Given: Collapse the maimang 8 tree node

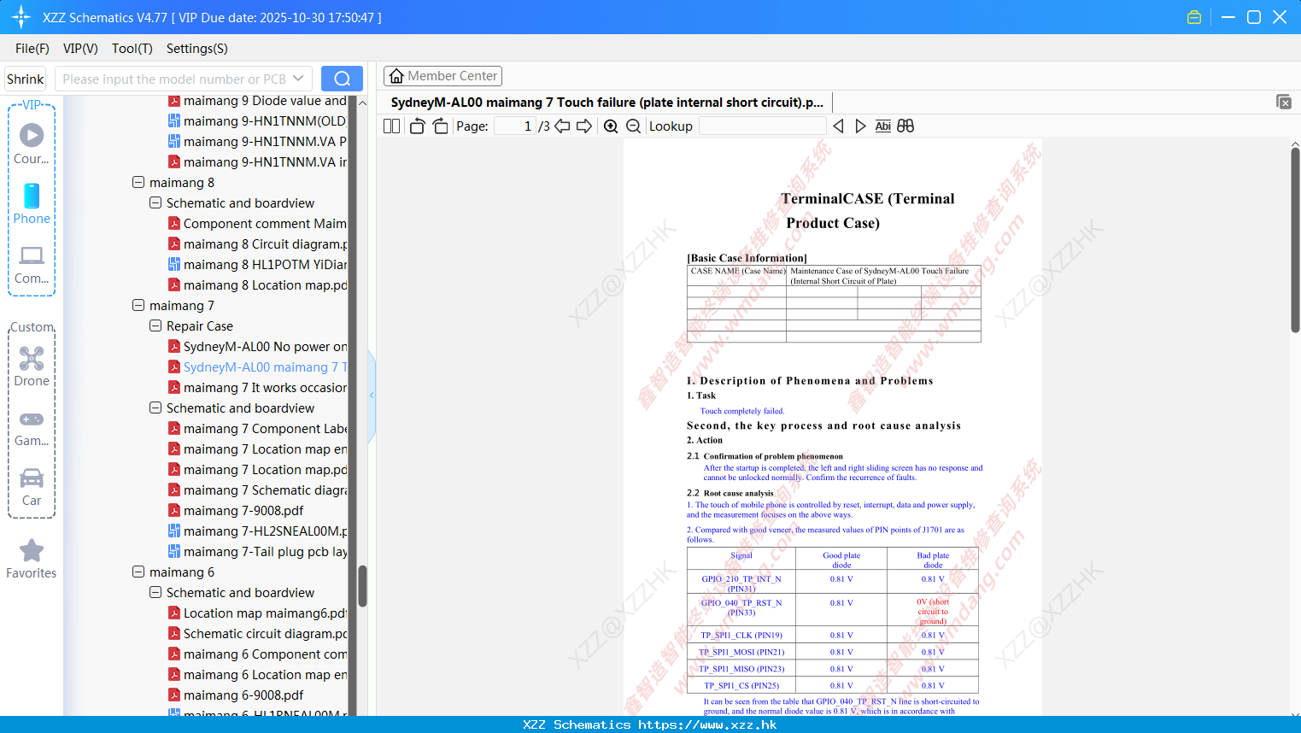Looking at the screenshot, I should (138, 182).
